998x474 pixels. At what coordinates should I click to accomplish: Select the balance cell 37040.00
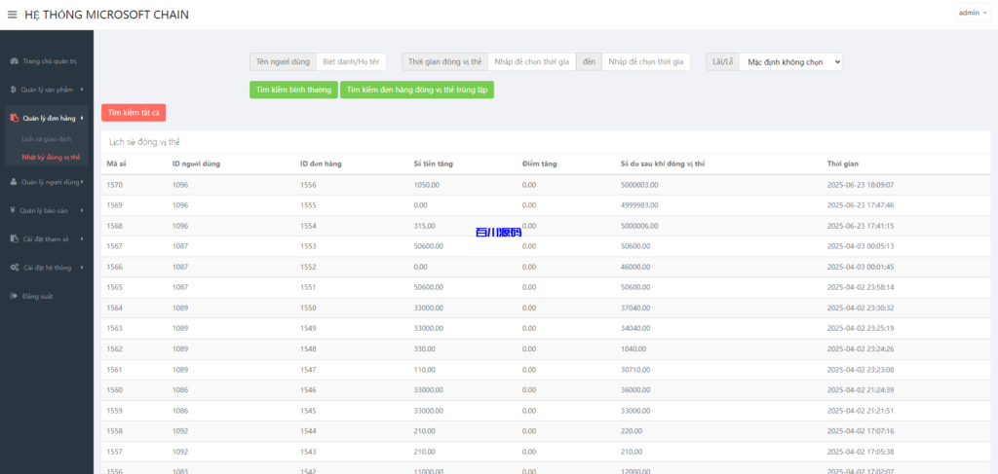(635, 308)
